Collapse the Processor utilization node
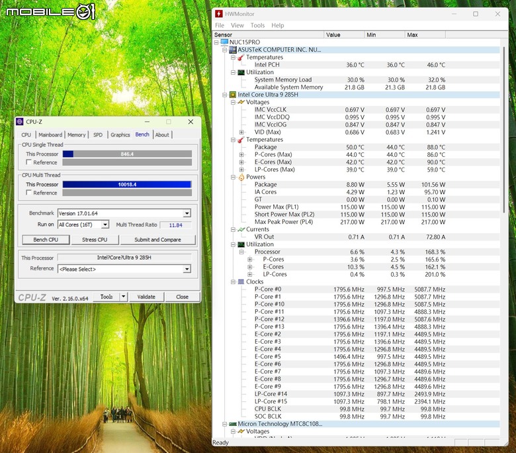The image size is (516, 453). (x=241, y=252)
